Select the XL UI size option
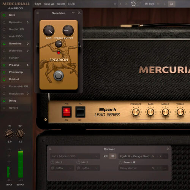This screenshot has width=190, height=190. click(x=172, y=4)
